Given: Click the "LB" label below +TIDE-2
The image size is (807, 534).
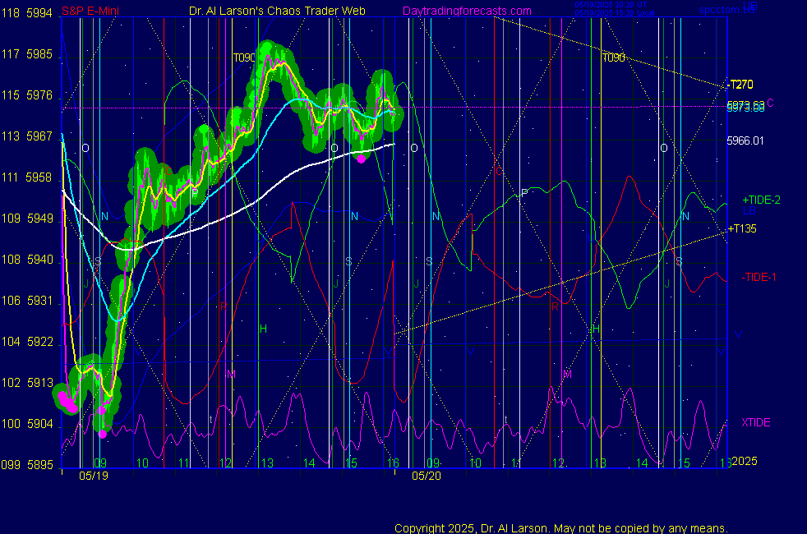Looking at the screenshot, I should click(749, 211).
